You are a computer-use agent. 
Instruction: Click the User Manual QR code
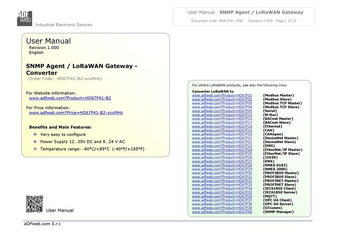[x=35, y=204]
